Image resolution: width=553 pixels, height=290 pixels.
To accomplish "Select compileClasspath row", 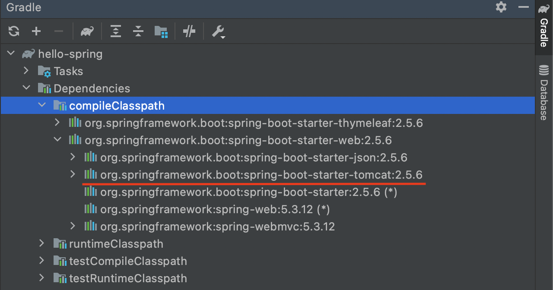I will point(268,105).
